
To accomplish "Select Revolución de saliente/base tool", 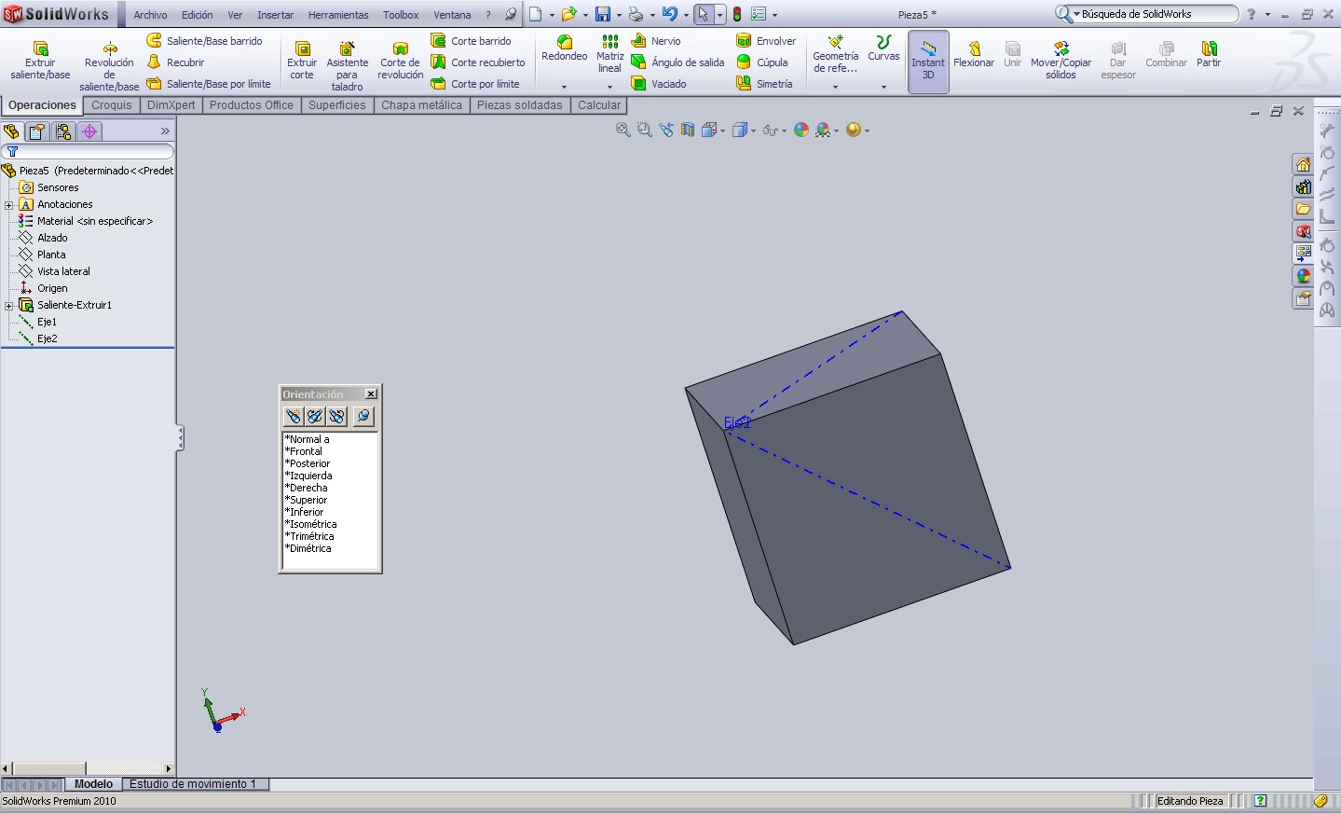I will click(109, 65).
